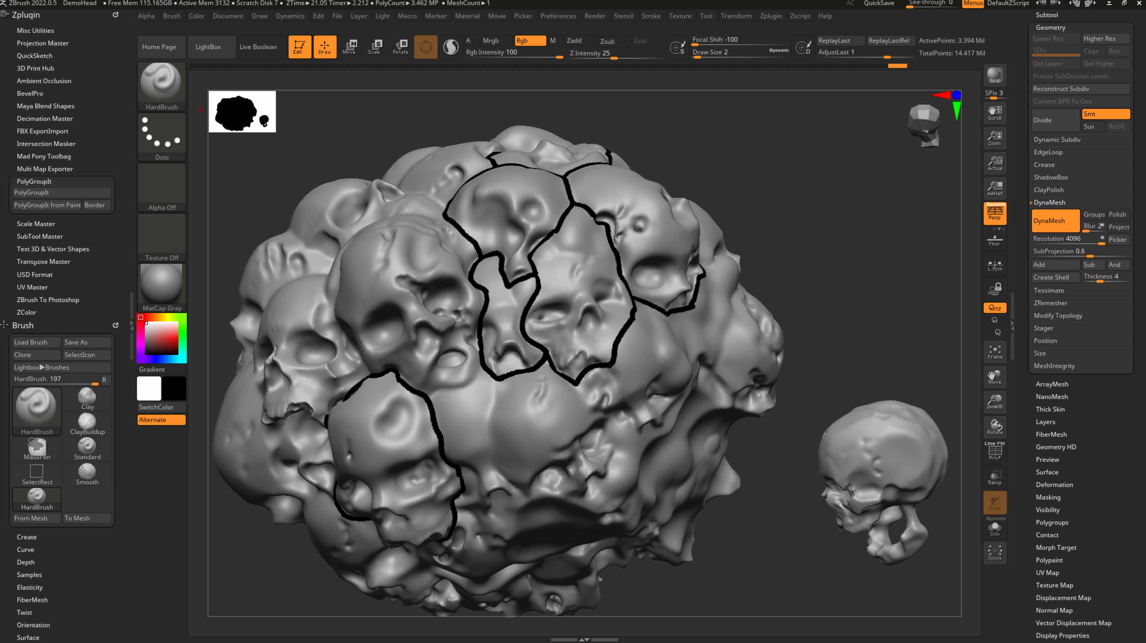The image size is (1146, 643).
Task: Click PolyGroupIt from Paint button
Action: click(x=47, y=205)
